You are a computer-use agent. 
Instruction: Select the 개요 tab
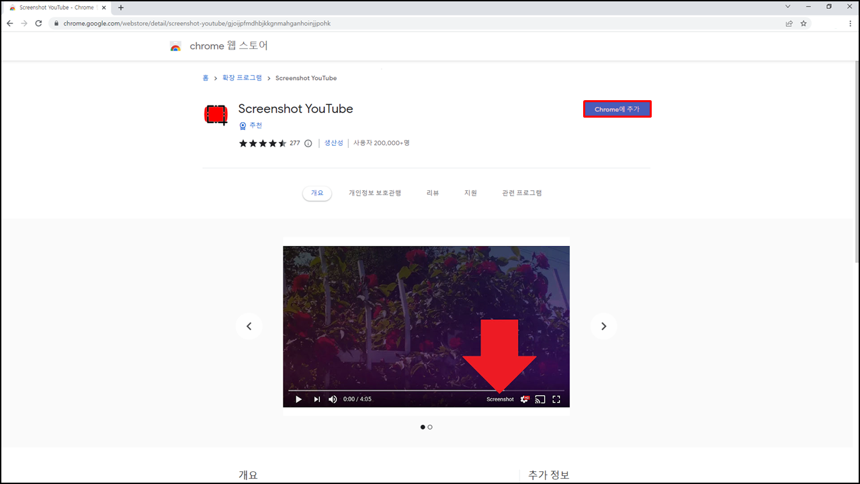click(317, 193)
